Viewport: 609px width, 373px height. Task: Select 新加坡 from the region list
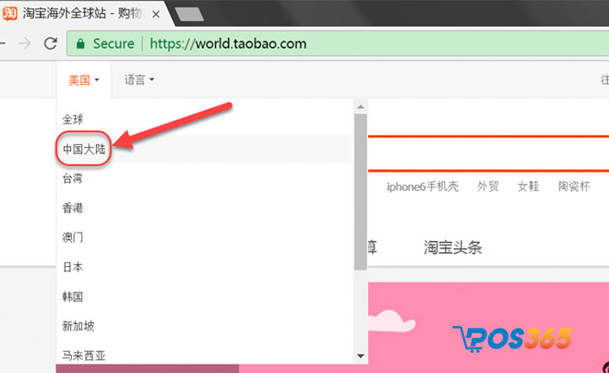[x=204, y=326]
